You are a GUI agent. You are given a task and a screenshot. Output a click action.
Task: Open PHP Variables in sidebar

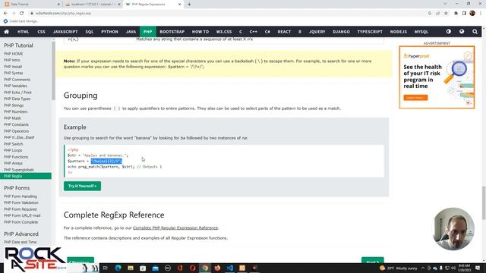(x=15, y=86)
